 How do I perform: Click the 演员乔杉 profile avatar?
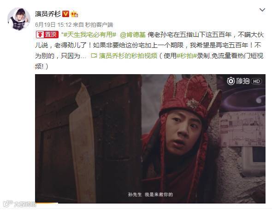[x=19, y=19]
